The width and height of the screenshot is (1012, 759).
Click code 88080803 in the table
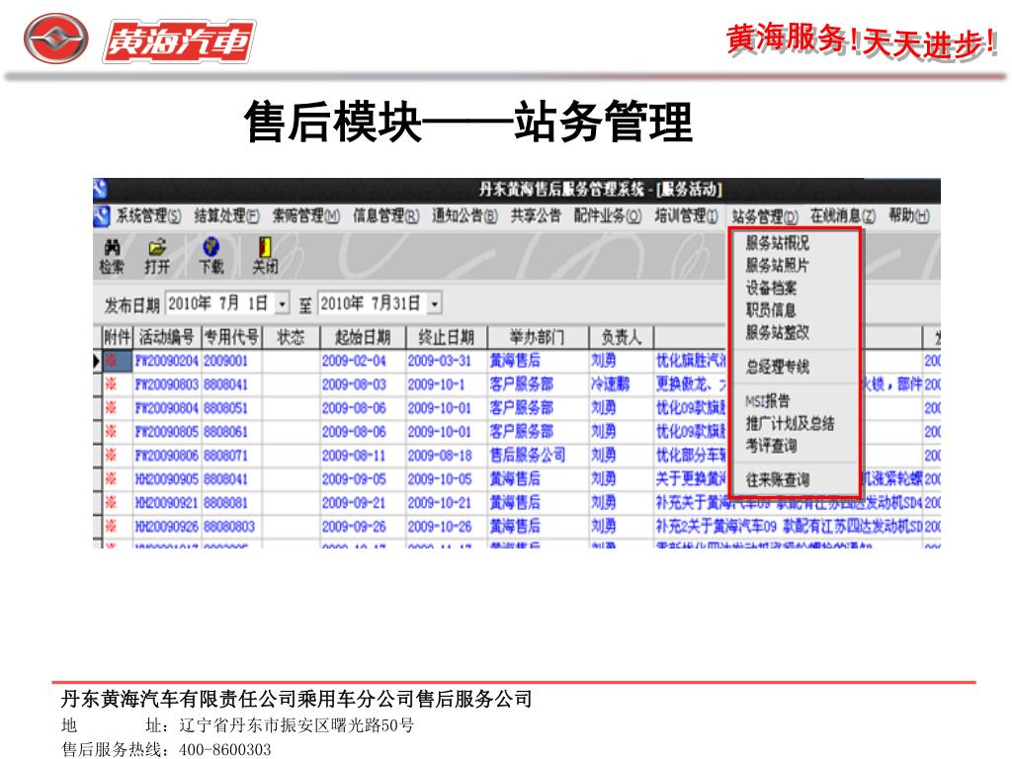click(229, 527)
